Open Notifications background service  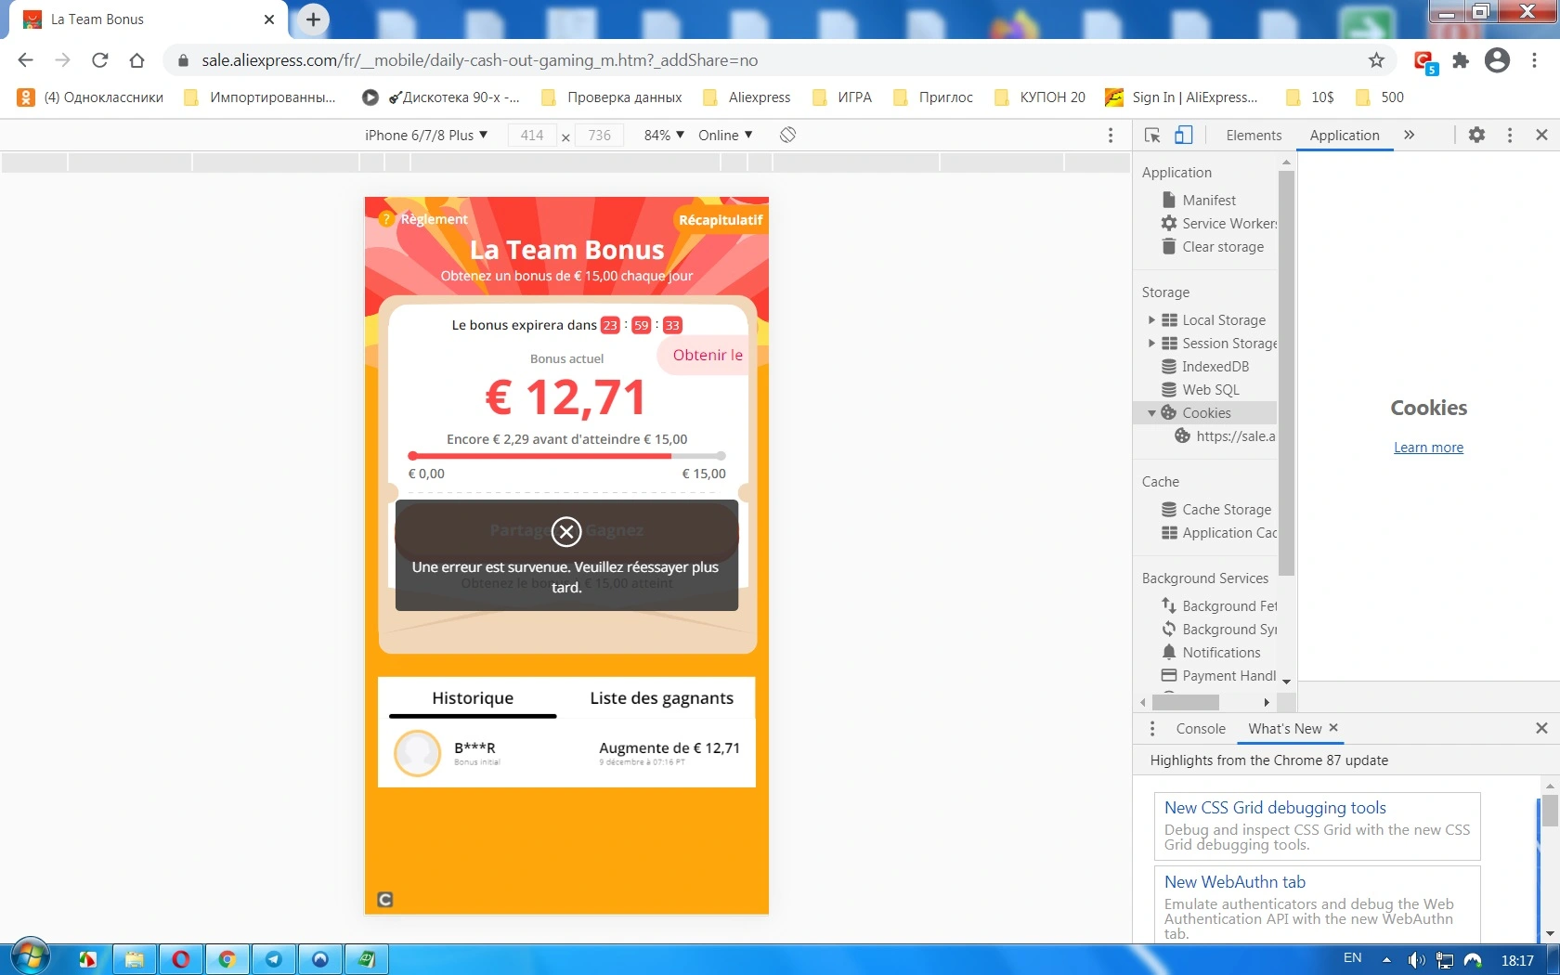(1211, 653)
